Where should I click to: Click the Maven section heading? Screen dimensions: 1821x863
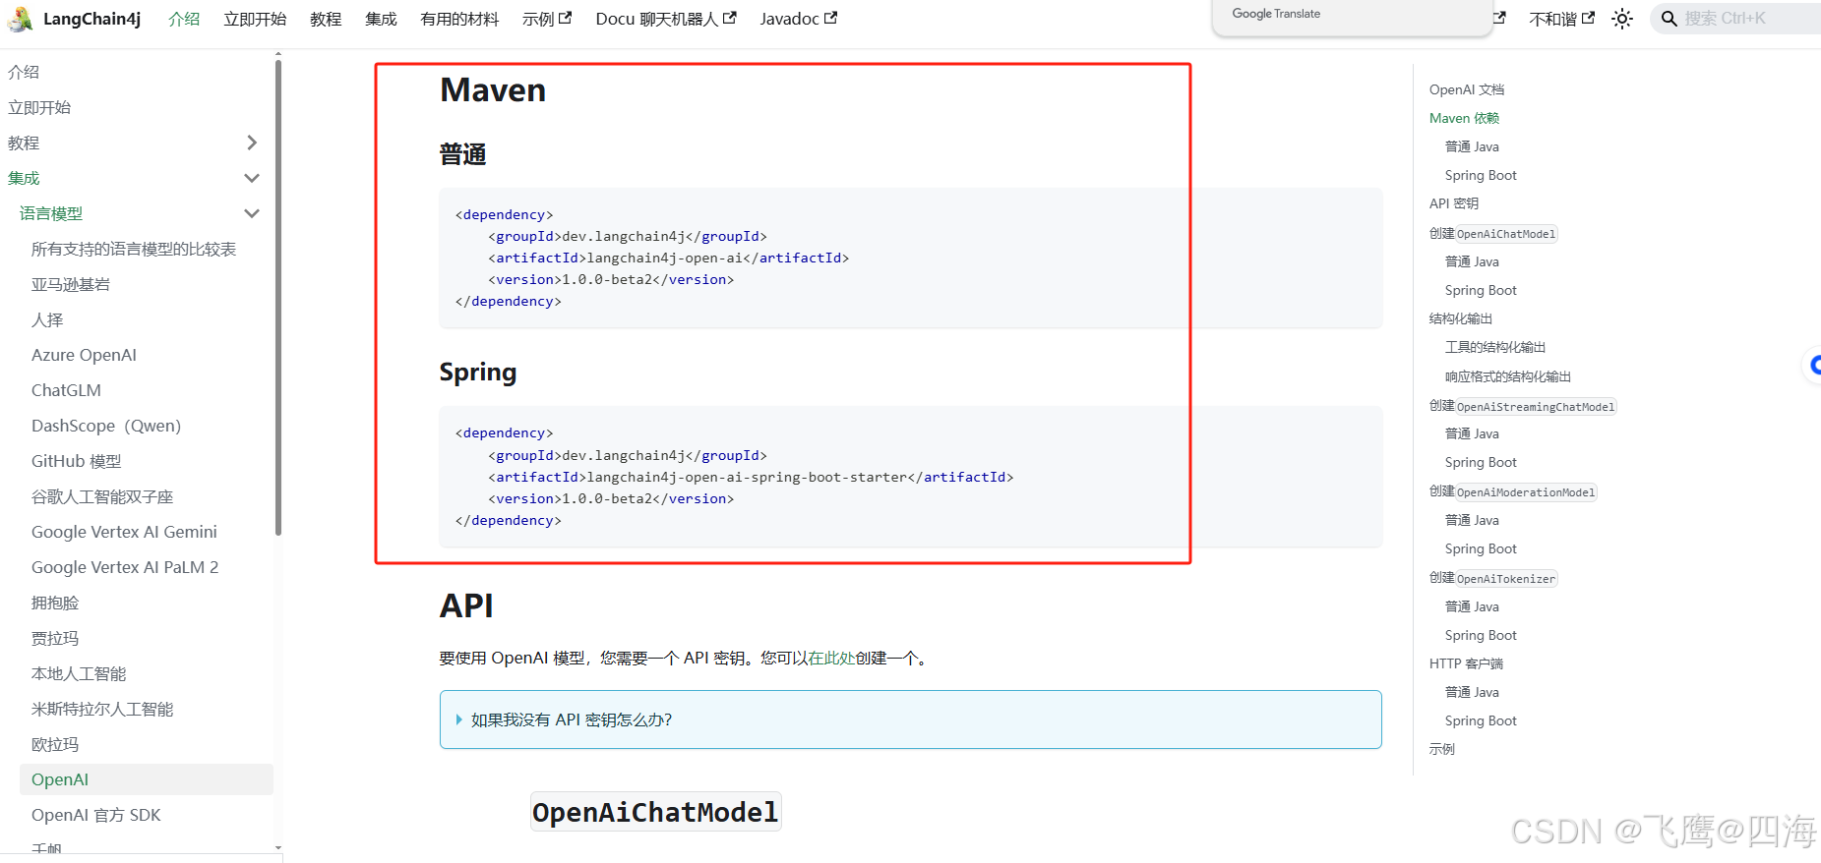493,90
